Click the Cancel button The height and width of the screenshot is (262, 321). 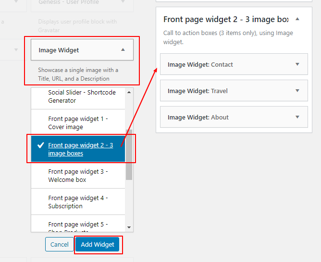click(x=60, y=244)
